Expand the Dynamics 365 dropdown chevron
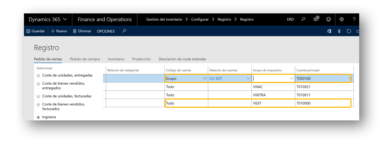 tap(65, 19)
